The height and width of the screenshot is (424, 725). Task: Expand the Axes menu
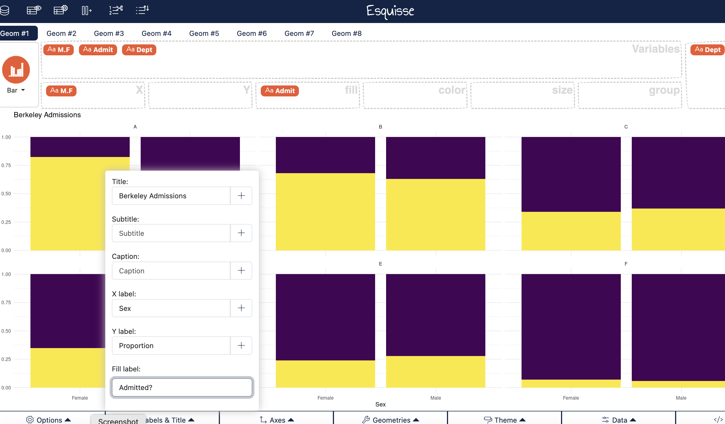pos(276,420)
